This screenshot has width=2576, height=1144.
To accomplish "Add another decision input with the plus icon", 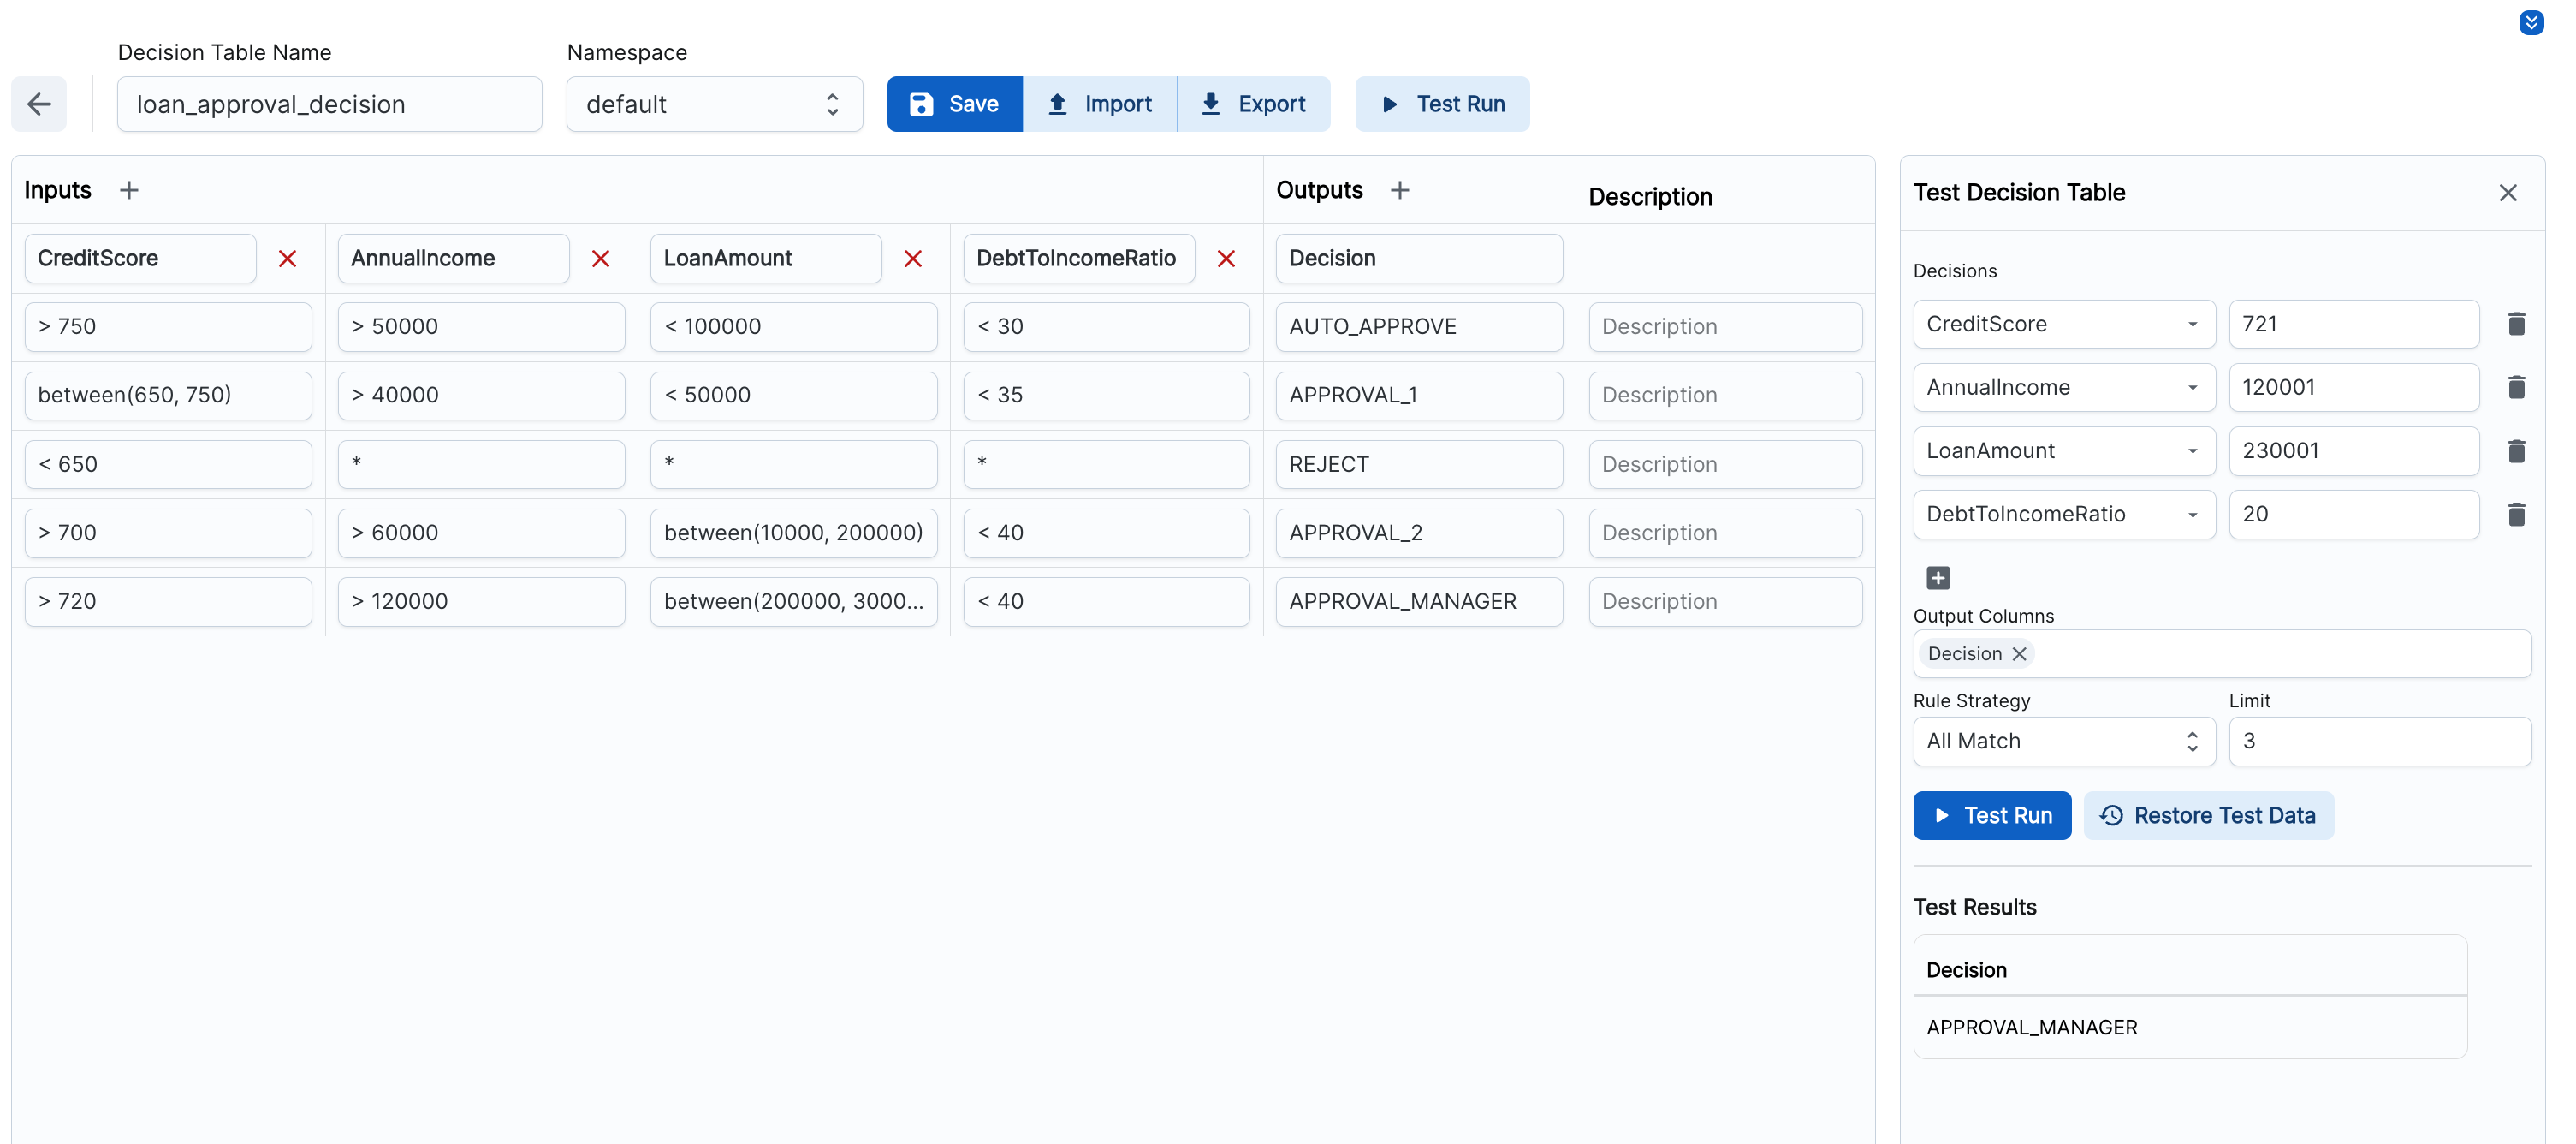I will pyautogui.click(x=1938, y=577).
